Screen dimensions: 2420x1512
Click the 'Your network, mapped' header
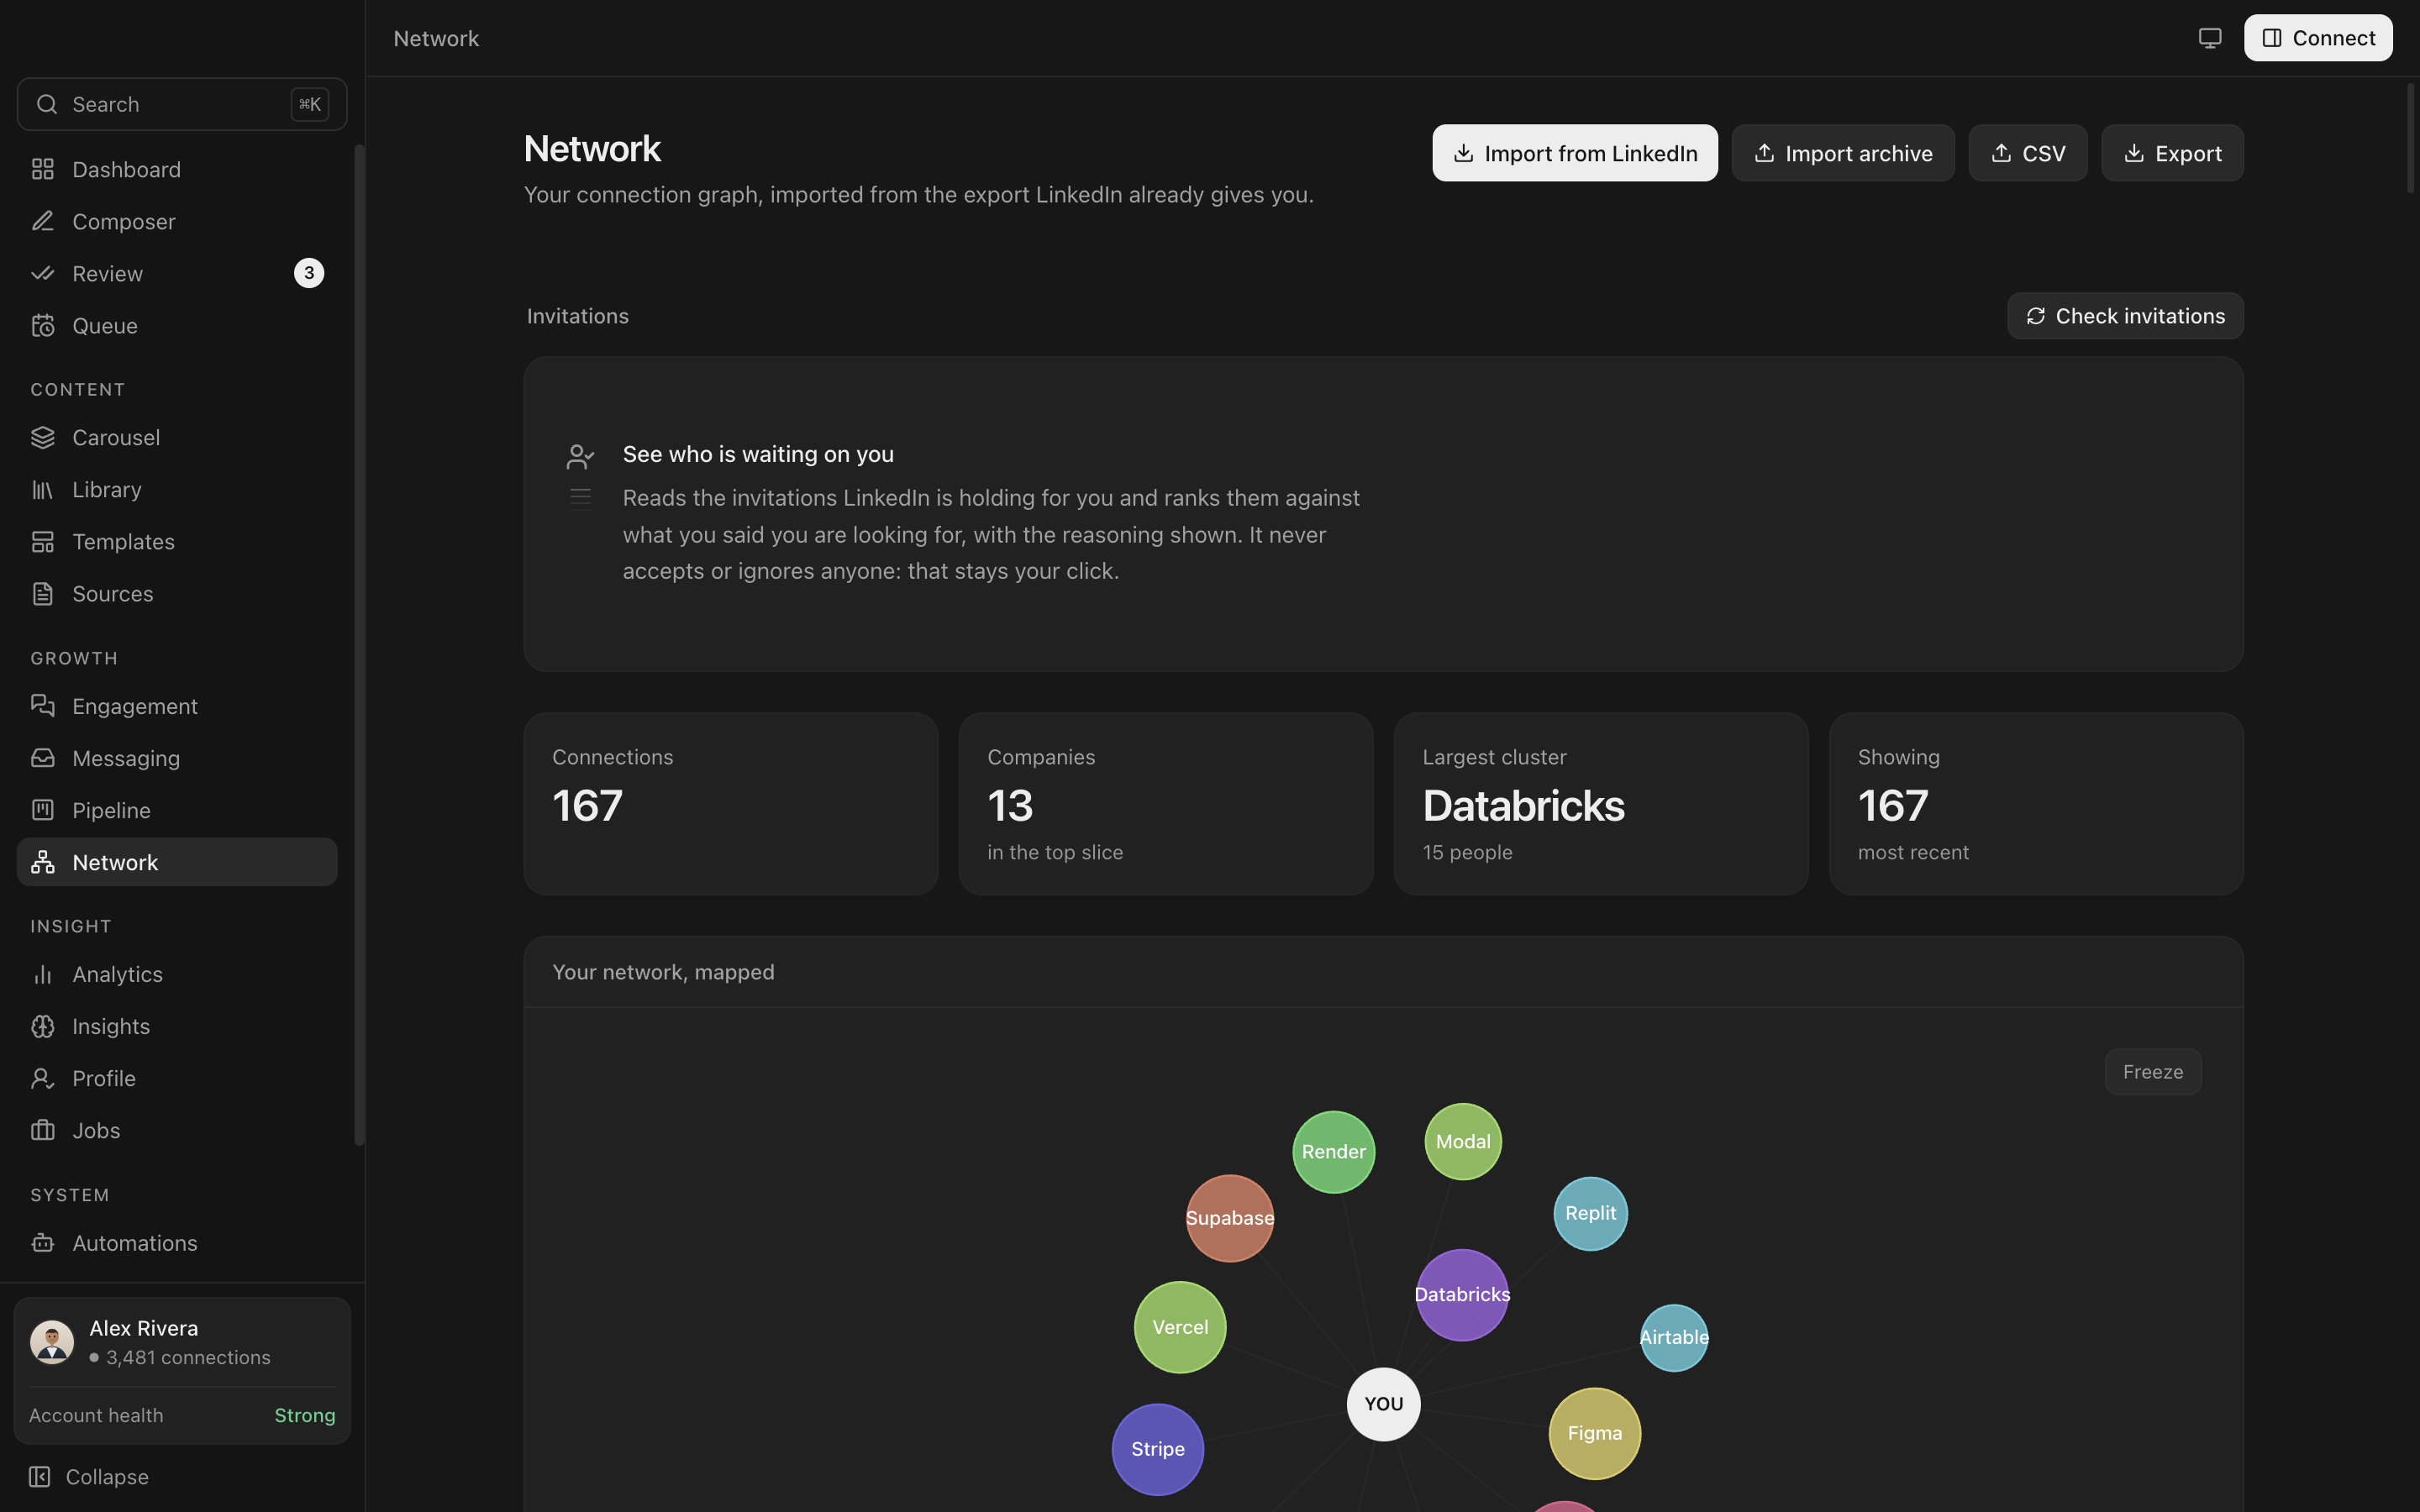[663, 972]
